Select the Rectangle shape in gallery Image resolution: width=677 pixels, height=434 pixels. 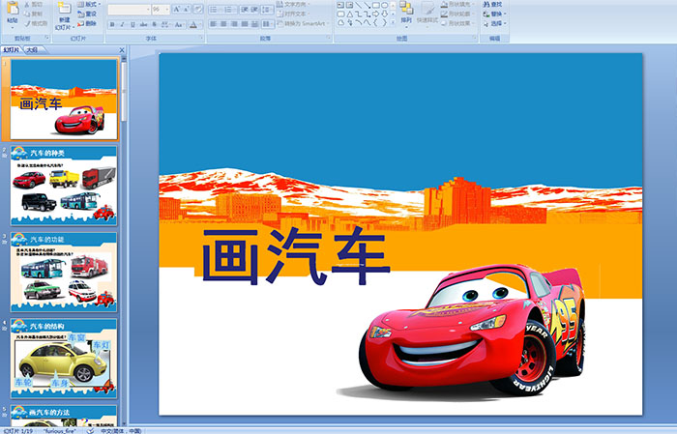(x=376, y=5)
